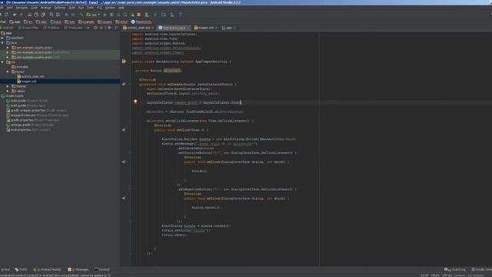Viewport: 492px width, 277px height.
Task: Expand the manifests folder in project tree
Action: tap(2, 38)
